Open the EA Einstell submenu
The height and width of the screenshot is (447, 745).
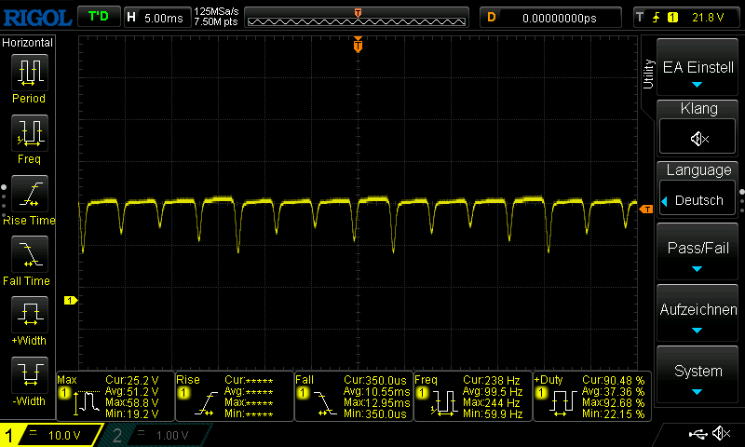698,67
